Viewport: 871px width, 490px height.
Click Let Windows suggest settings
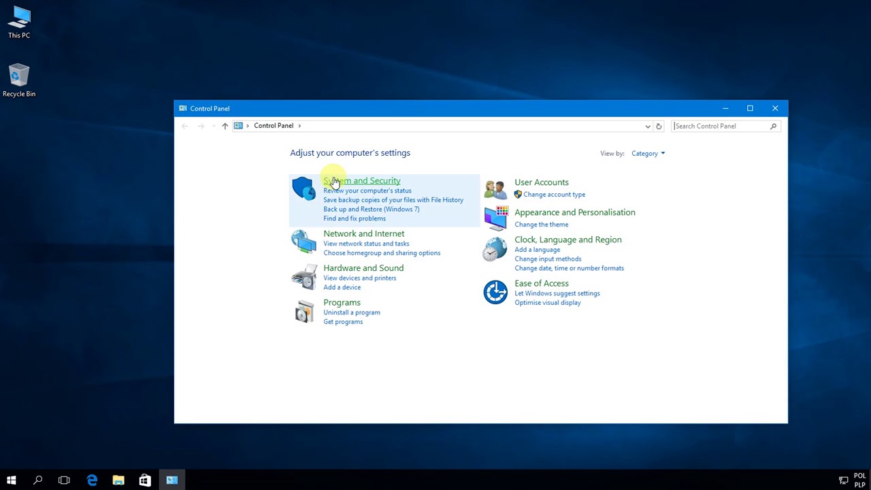[x=557, y=293]
